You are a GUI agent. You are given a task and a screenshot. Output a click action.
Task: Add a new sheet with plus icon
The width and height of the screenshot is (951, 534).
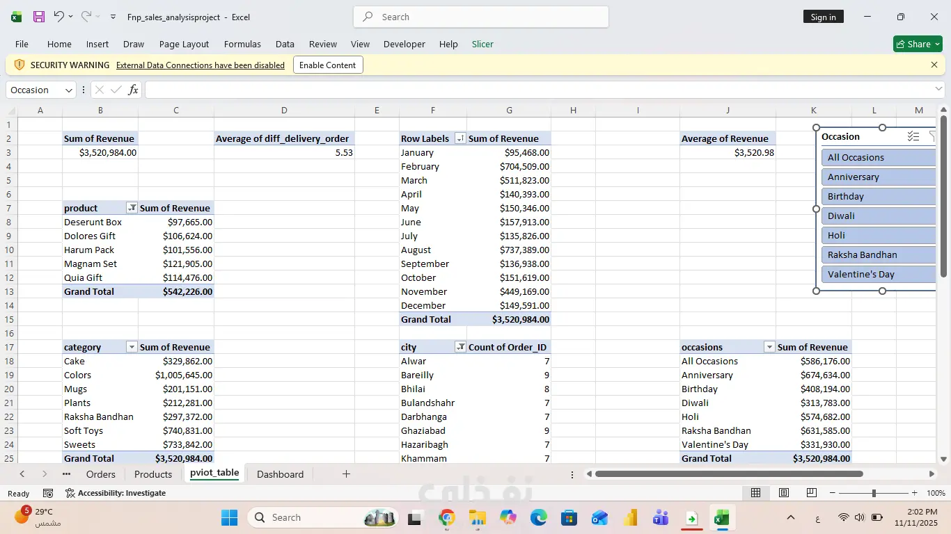click(346, 474)
